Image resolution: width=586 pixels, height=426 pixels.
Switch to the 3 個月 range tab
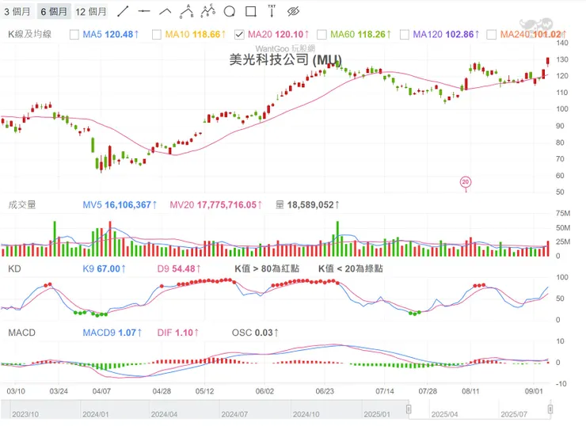(17, 12)
